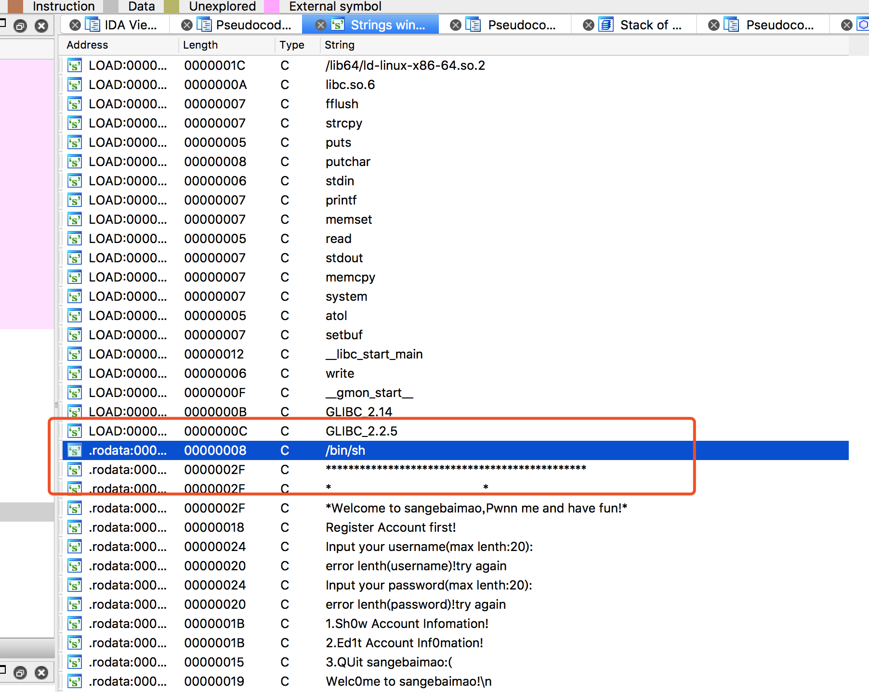Select the '1.Sh0w Account Infomation!' row
869x692 pixels.
[x=407, y=624]
